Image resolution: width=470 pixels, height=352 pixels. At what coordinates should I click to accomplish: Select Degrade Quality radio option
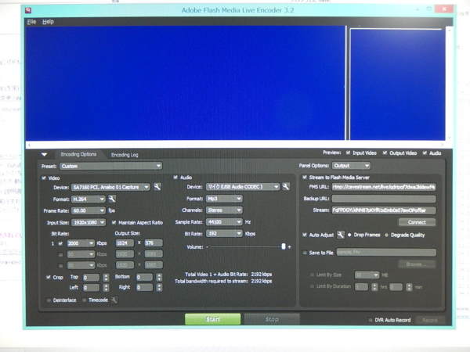coord(386,235)
